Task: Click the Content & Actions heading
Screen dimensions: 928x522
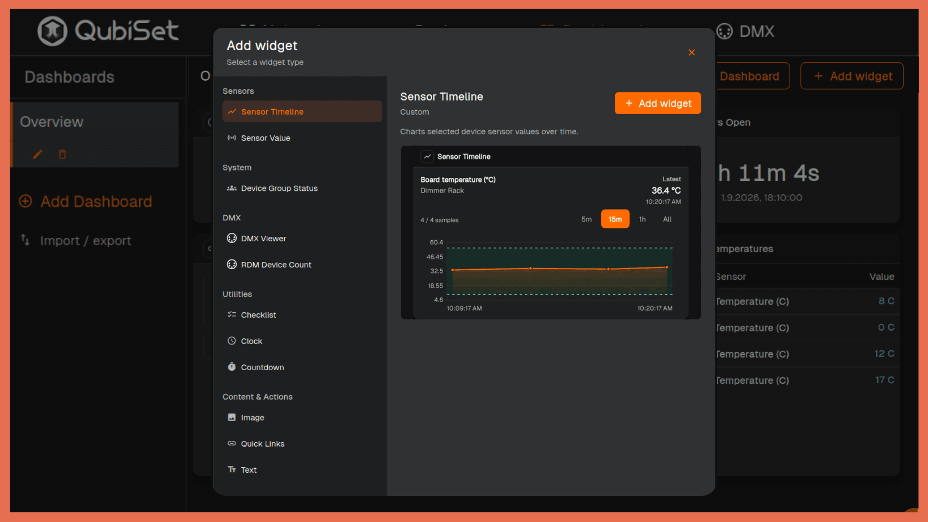Action: (258, 396)
